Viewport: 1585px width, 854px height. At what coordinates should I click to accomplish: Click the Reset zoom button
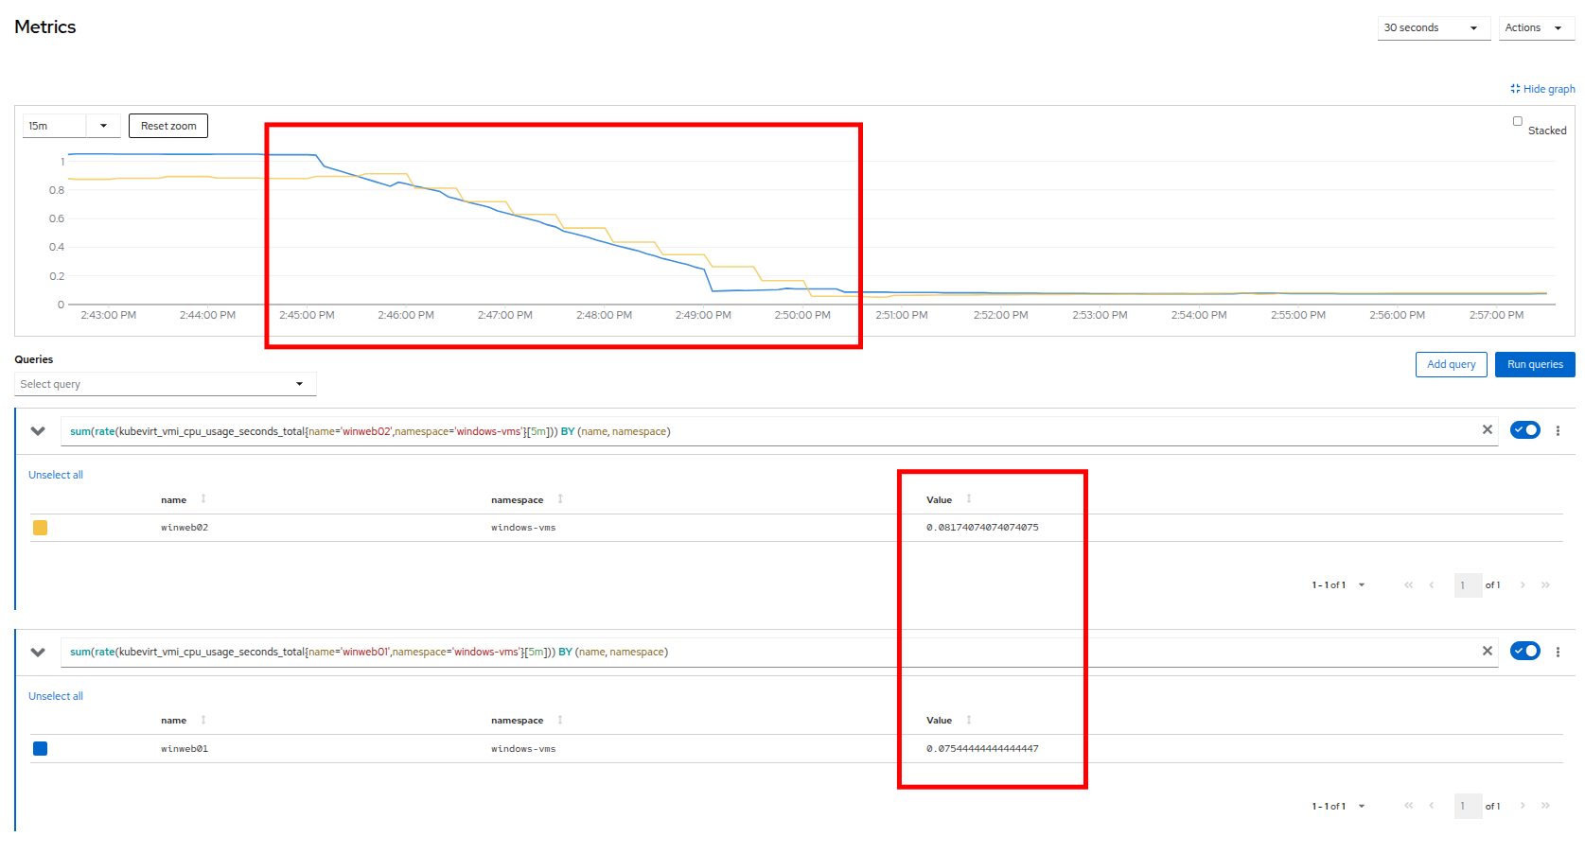pyautogui.click(x=168, y=126)
